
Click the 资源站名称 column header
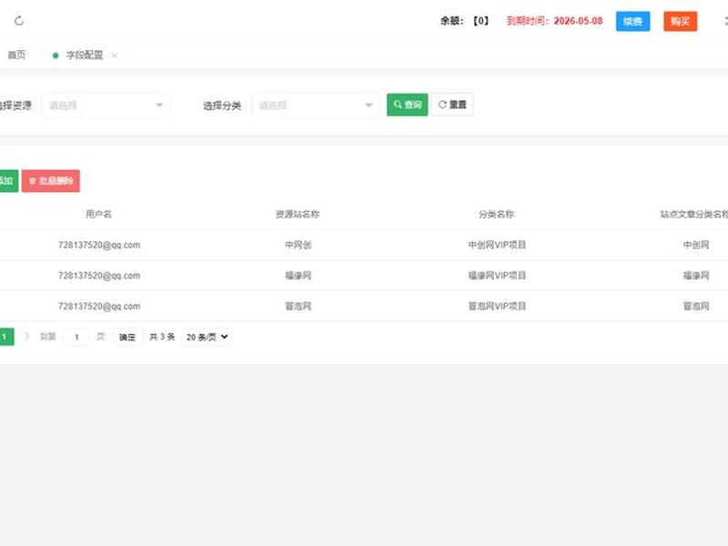[298, 214]
